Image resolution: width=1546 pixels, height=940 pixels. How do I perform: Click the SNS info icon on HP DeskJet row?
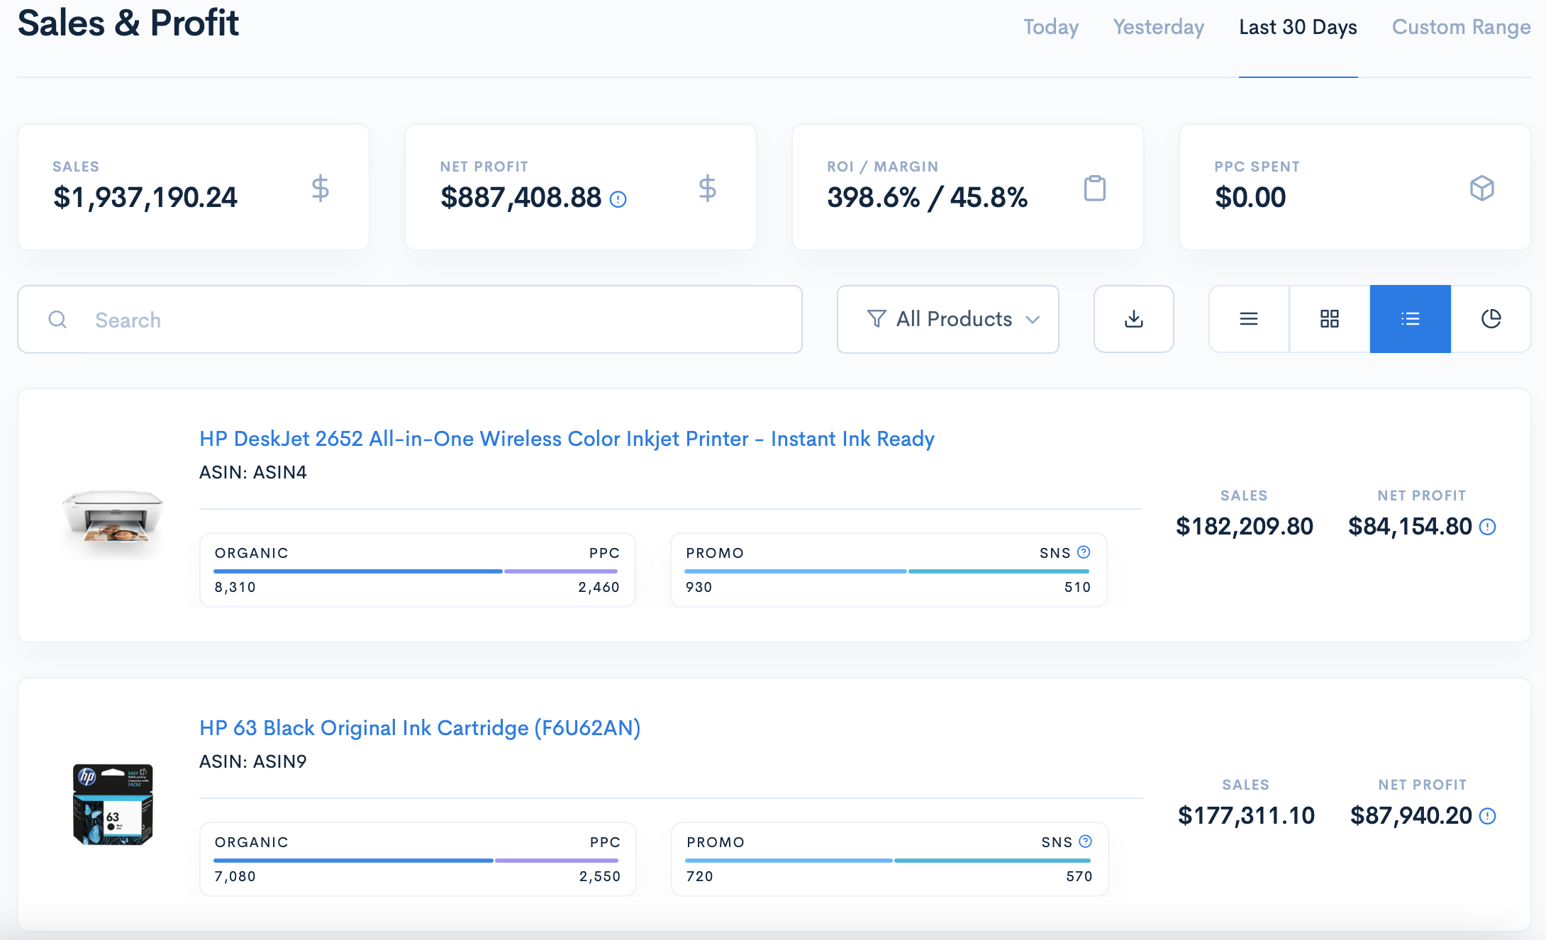pyautogui.click(x=1084, y=553)
